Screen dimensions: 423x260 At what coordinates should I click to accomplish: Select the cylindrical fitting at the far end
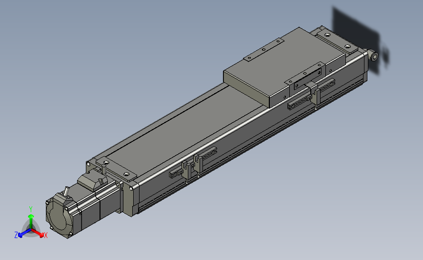374,55
